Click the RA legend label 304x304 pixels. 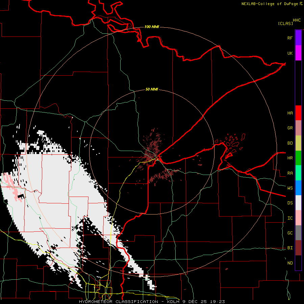[290, 173]
